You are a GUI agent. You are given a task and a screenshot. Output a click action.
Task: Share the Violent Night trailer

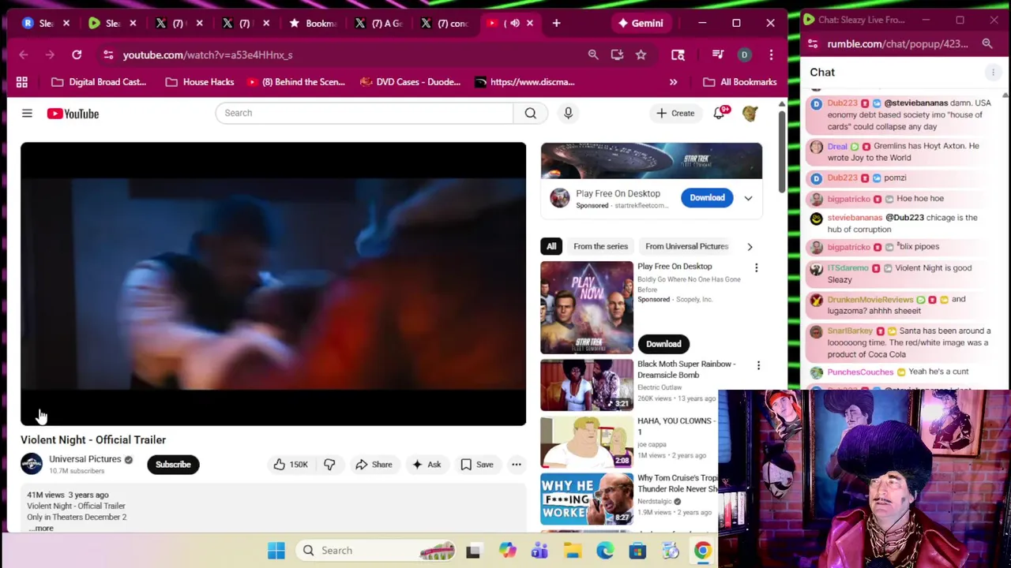click(x=374, y=465)
